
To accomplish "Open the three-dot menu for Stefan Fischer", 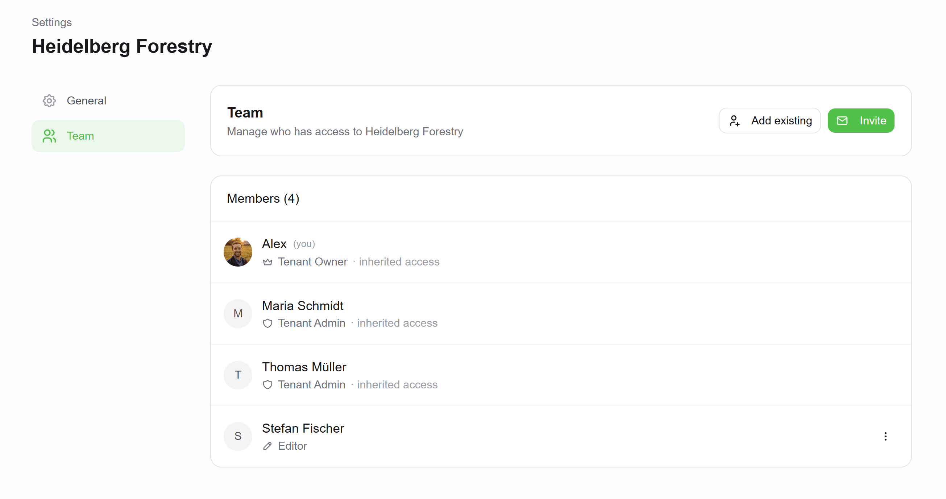I will pos(885,436).
